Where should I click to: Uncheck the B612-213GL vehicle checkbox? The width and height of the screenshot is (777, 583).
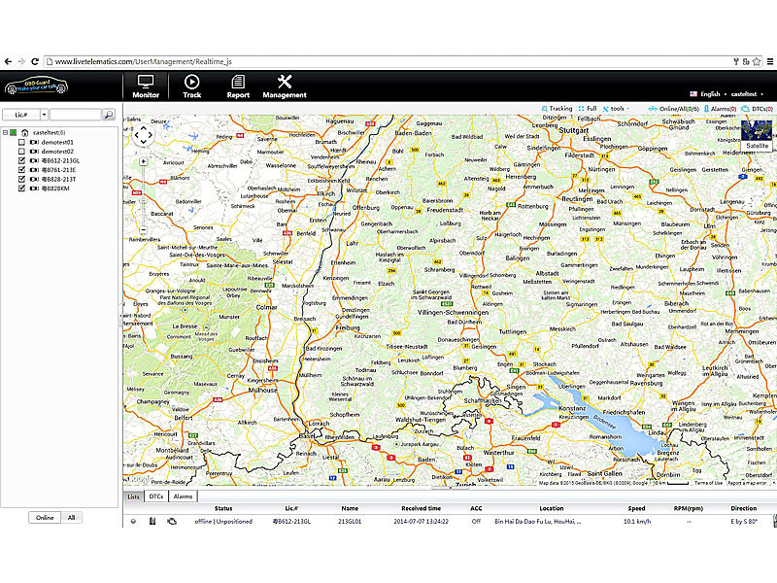pyautogui.click(x=21, y=160)
